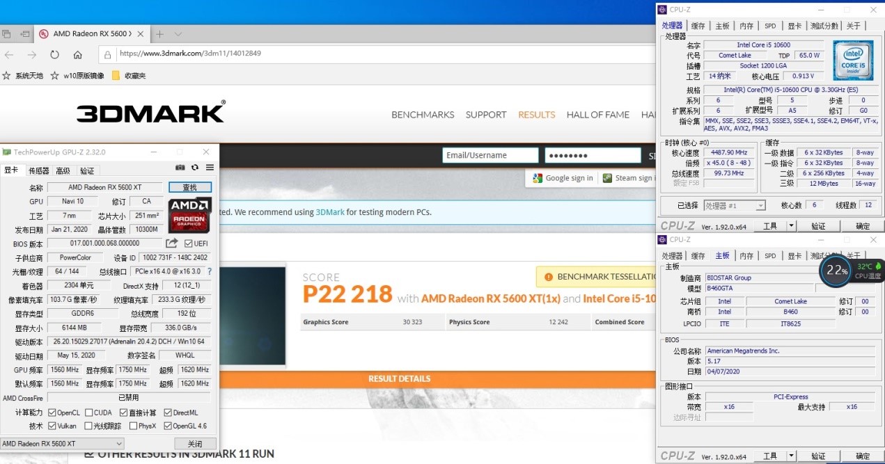Open the 测试分数 tab in top CPU-Z window

(824, 26)
